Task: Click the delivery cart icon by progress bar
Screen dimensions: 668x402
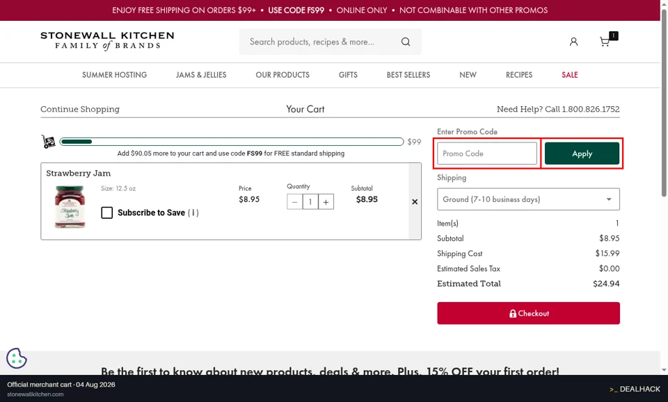Action: pyautogui.click(x=48, y=142)
